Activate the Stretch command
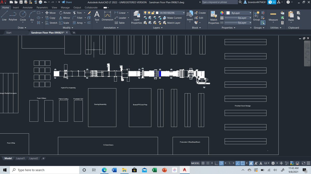This screenshot has width=311, height=174. coord(51,23)
